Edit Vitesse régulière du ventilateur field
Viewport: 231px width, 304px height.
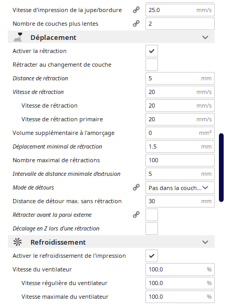click(x=180, y=283)
